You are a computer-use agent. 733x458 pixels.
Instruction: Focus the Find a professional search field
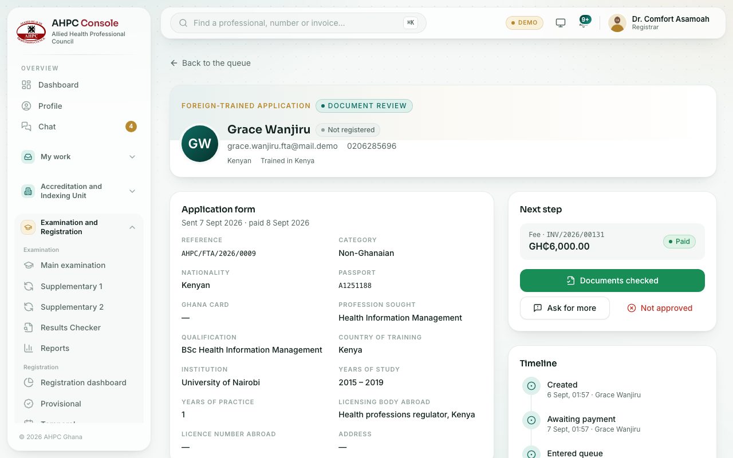298,23
